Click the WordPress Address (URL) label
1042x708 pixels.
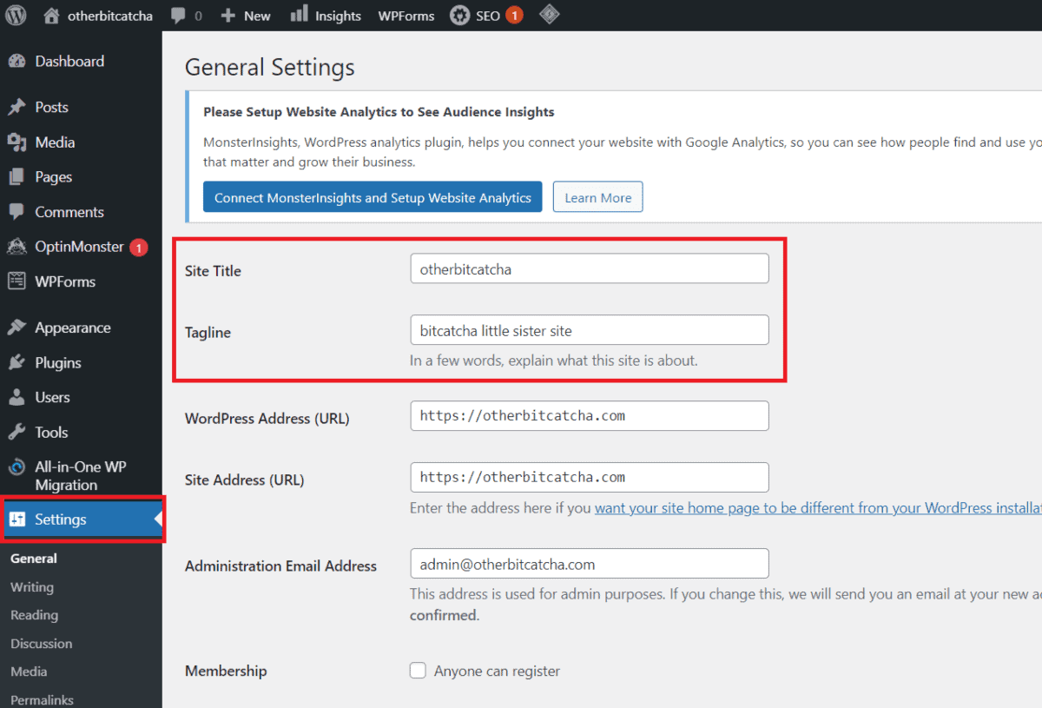tap(267, 418)
